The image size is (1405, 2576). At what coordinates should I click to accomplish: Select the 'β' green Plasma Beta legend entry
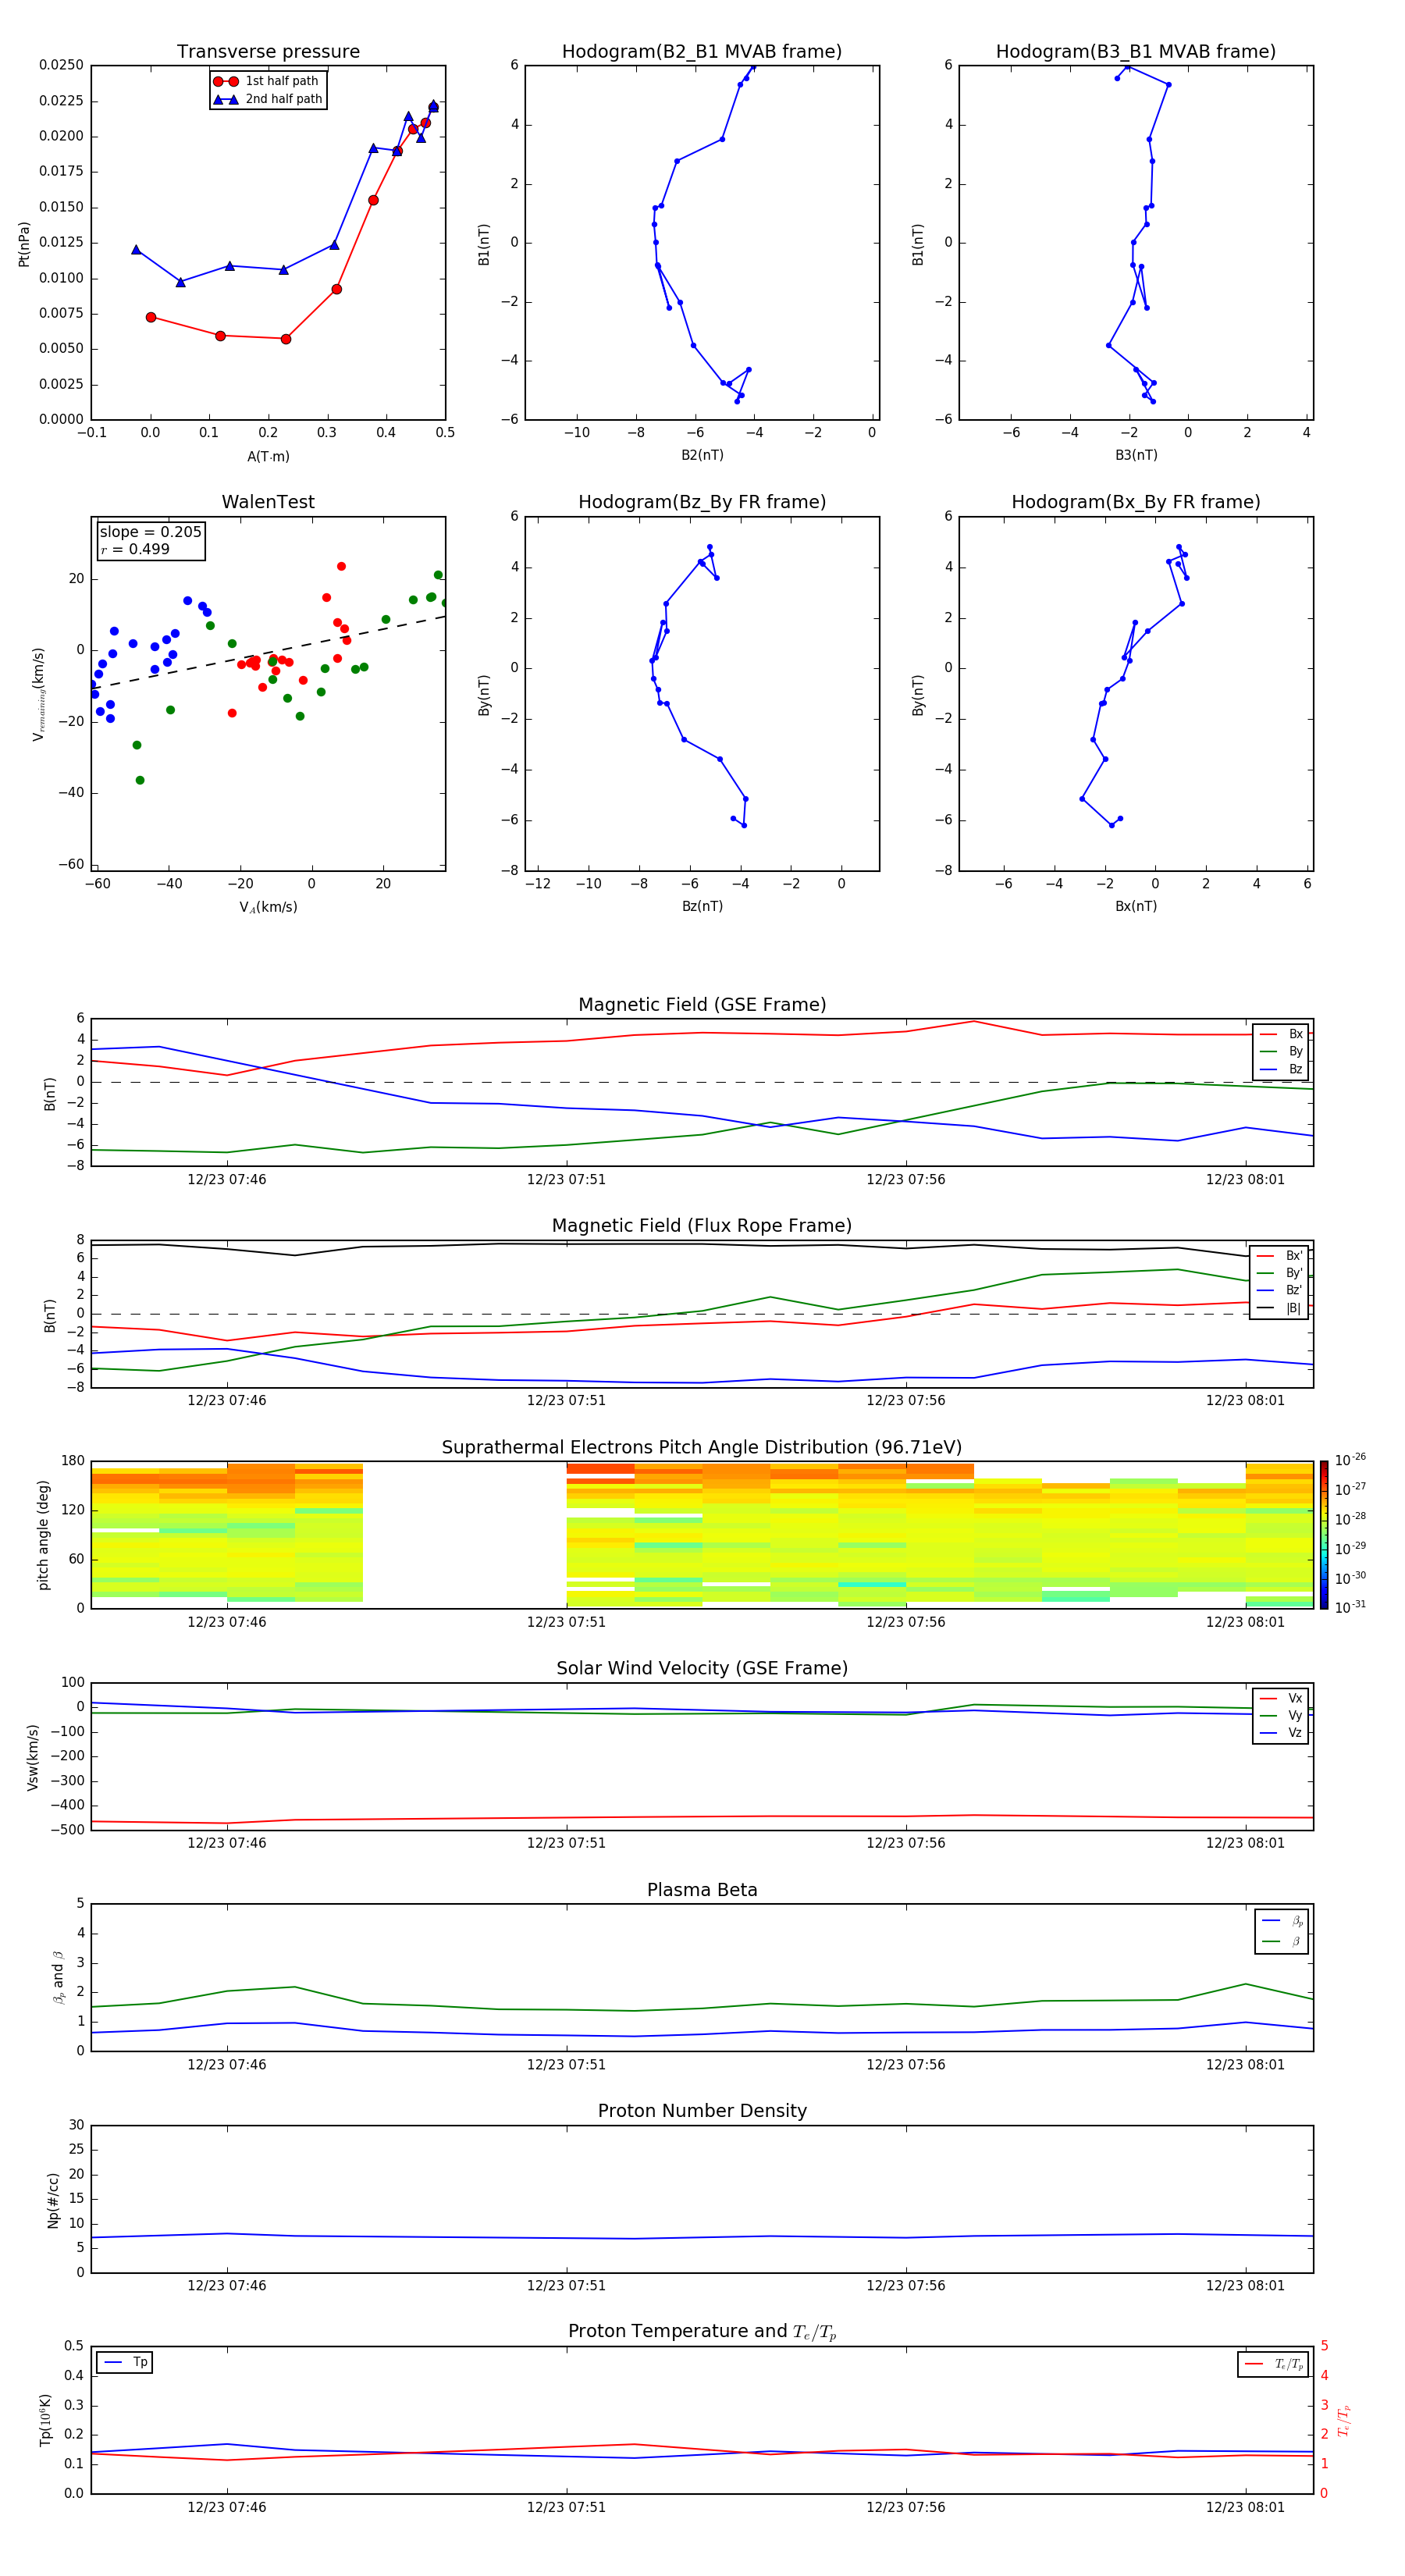coord(1282,1941)
